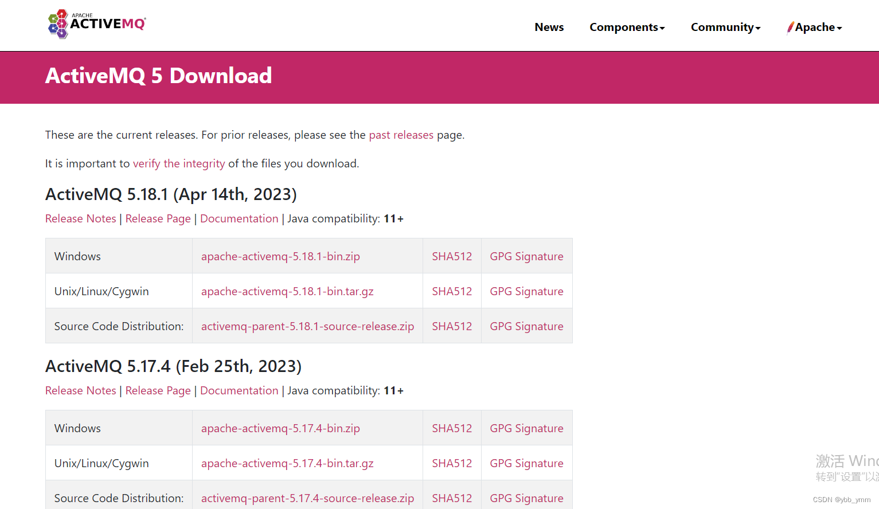Select the ActiveMQ 5.17.4 (Feb 25th, 2023) heading

point(173,366)
